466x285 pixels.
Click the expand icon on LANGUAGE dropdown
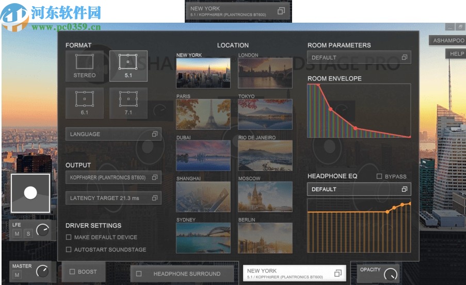[x=154, y=134]
